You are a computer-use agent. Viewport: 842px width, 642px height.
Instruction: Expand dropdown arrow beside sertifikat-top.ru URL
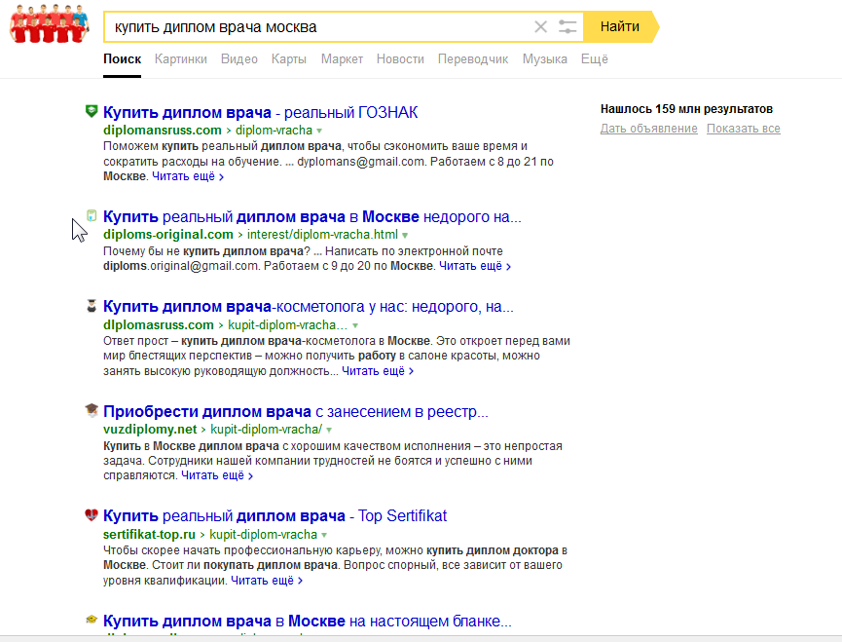click(324, 535)
